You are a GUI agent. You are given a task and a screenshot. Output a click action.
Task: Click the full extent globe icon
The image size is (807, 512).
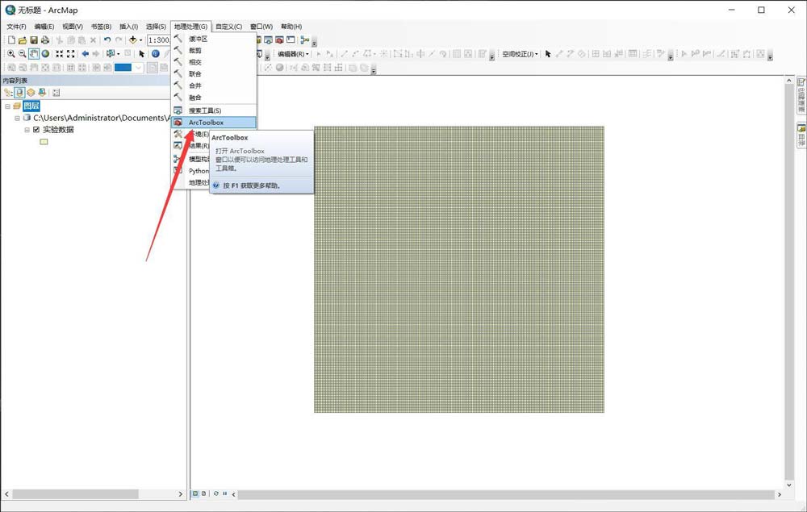[x=46, y=53]
